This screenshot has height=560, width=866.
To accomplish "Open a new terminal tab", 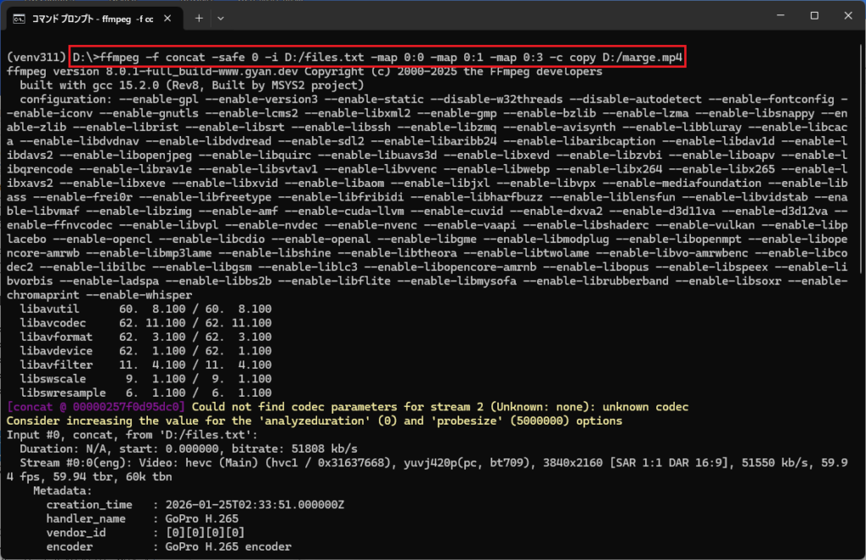I will coord(199,18).
